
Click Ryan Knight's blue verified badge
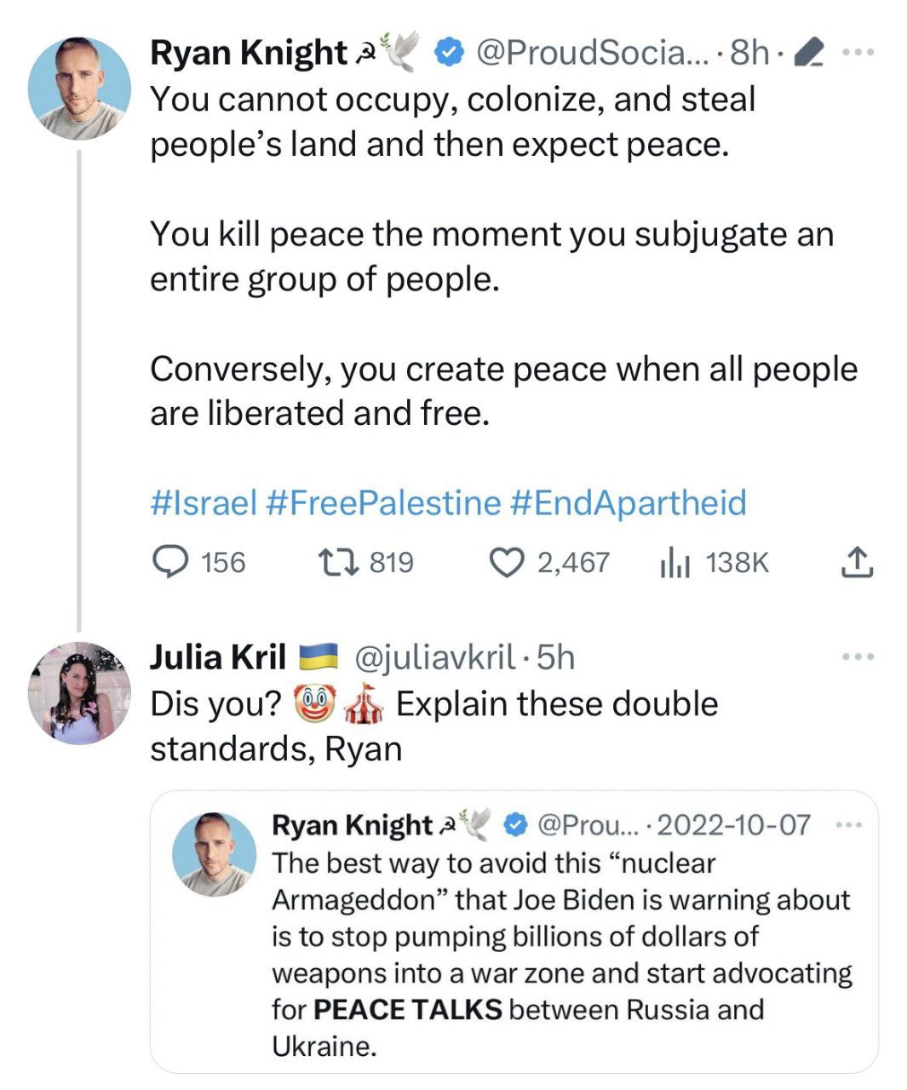(449, 53)
